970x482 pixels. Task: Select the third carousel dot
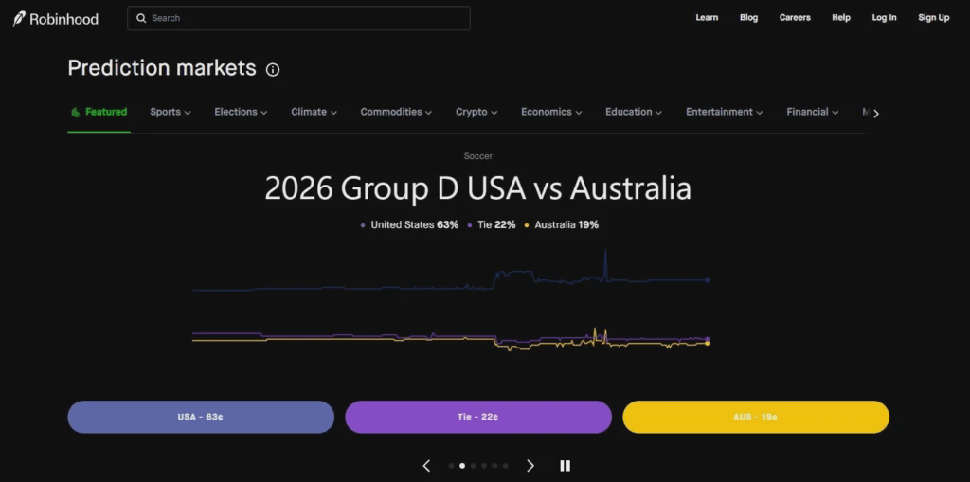(x=474, y=466)
